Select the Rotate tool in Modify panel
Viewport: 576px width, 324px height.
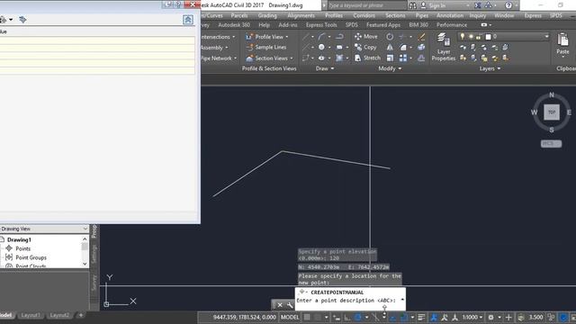pos(390,36)
